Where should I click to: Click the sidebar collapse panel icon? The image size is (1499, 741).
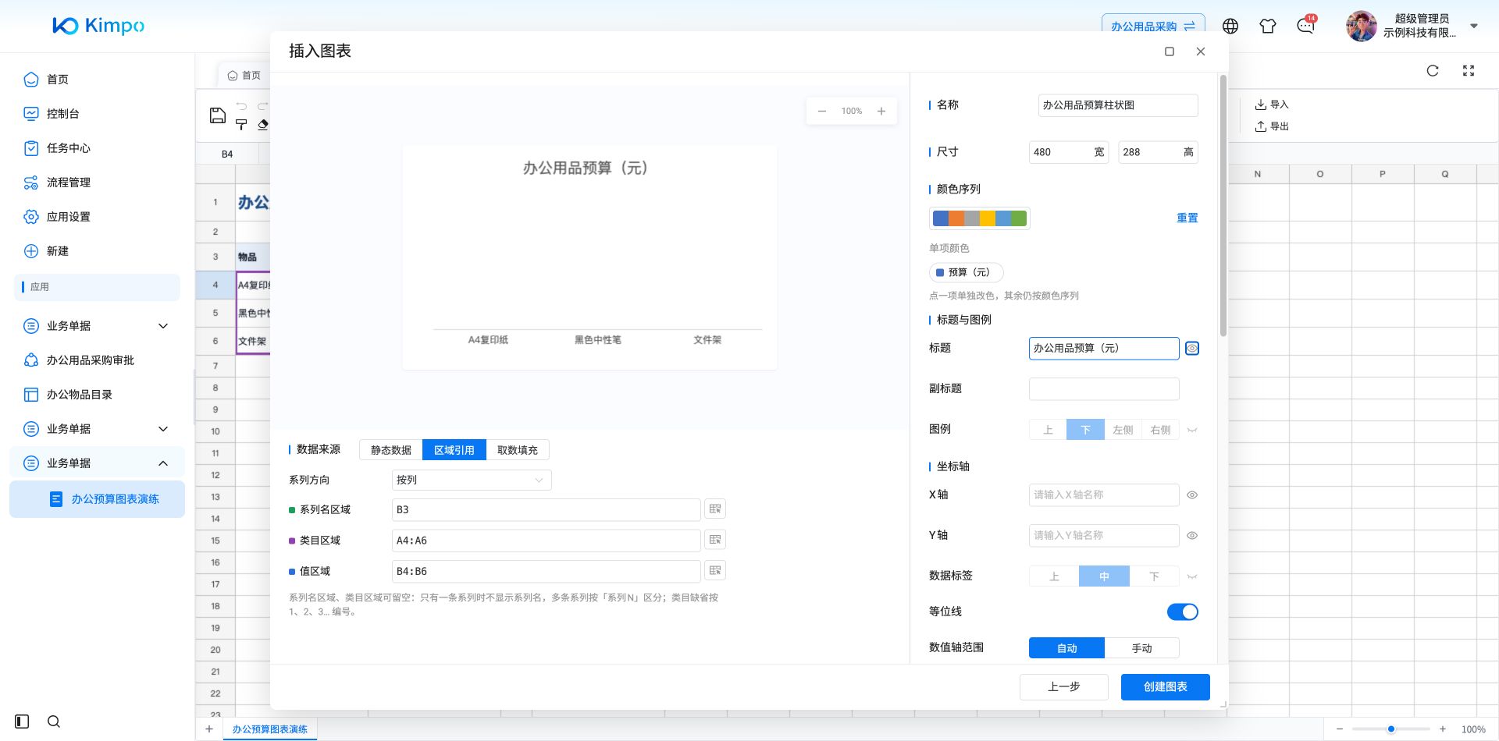(x=22, y=721)
